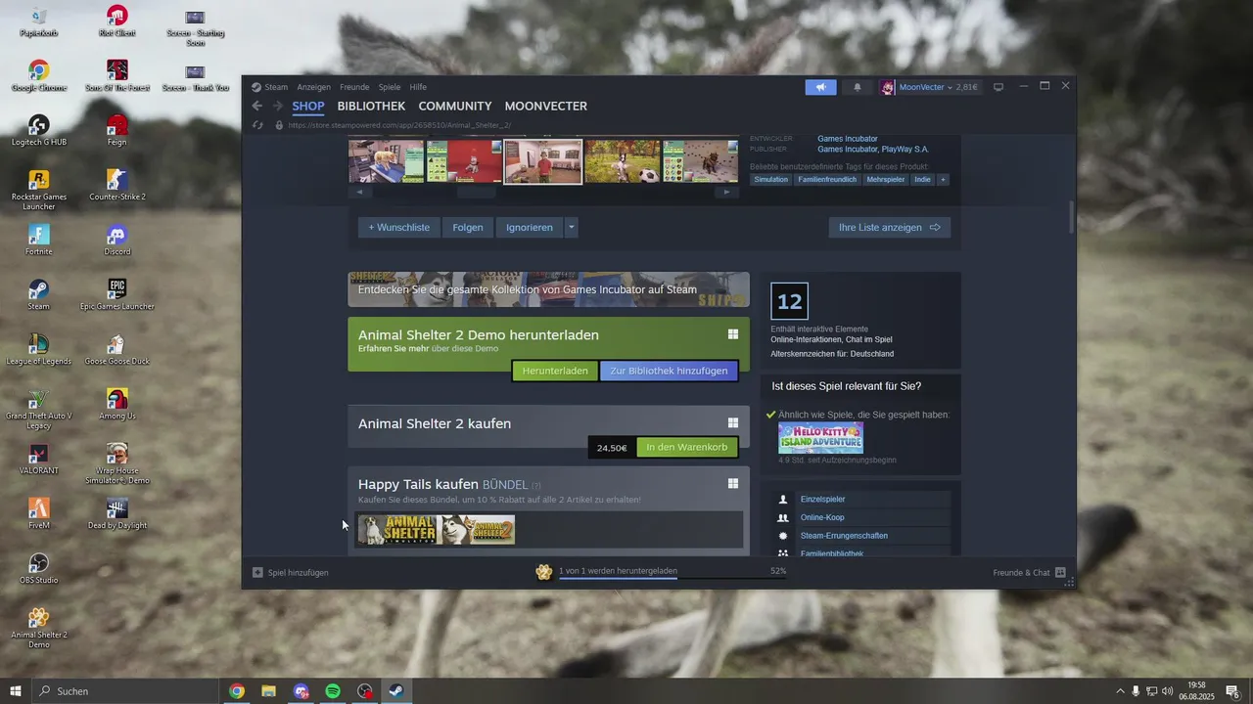Screen dimensions: 1253x704
Task: Go forward with the Steam forward arrow
Action: coord(277,106)
